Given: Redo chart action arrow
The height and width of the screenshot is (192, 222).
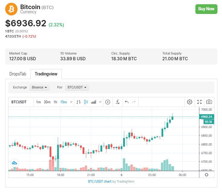Looking at the screenshot, I should coord(134,102).
